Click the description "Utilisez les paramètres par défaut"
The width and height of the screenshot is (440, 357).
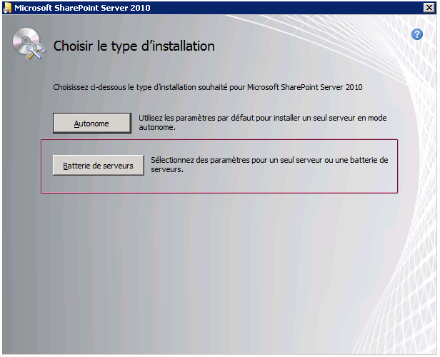[196, 118]
